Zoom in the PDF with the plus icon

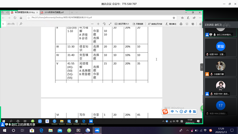point(98,24)
